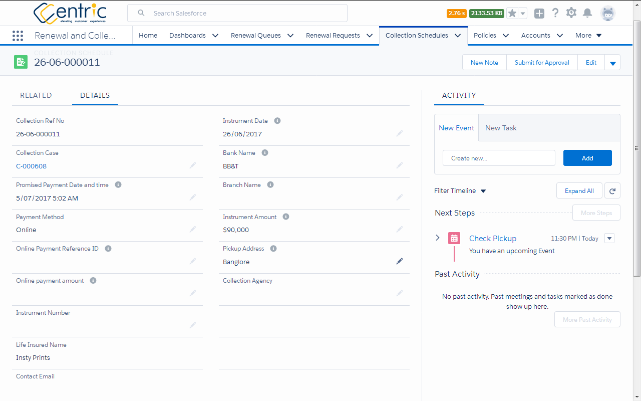Open Salesforce Help with the question mark icon
Screen dimensions: 641x401
point(555,13)
